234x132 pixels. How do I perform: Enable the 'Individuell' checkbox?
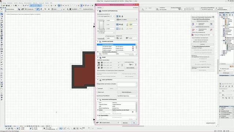tap(98, 88)
